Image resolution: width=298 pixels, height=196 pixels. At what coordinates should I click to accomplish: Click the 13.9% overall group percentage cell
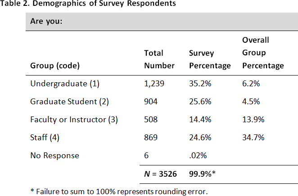pos(253,120)
